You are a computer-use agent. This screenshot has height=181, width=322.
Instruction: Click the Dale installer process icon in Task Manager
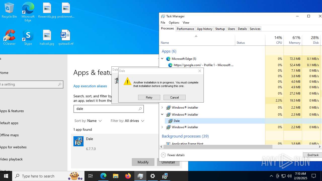pos(170,121)
